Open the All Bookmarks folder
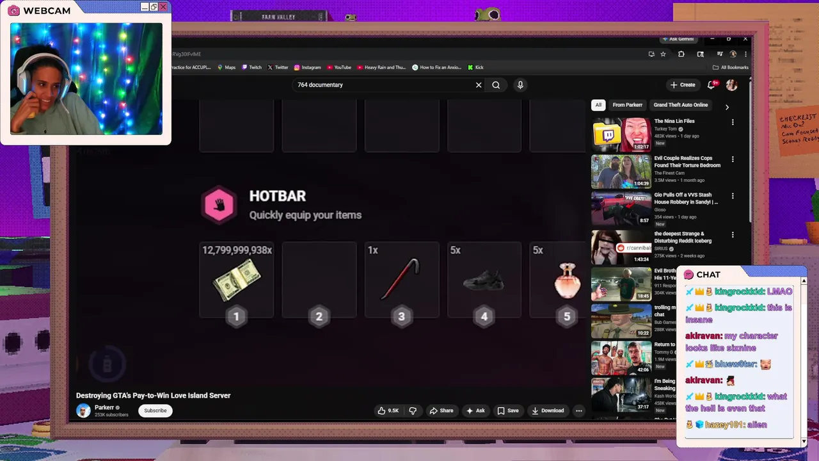 (731, 67)
